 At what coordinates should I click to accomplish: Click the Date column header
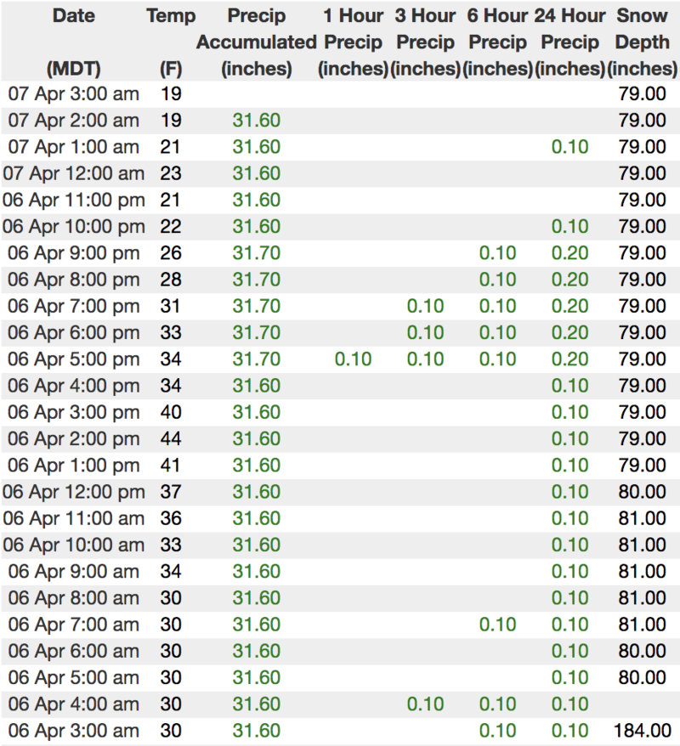coord(73,16)
